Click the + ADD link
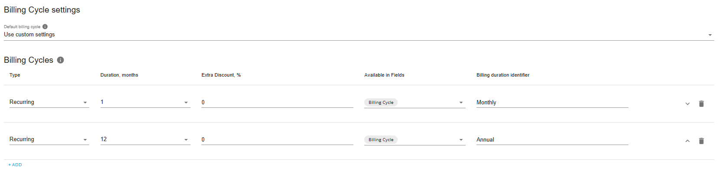 (x=15, y=165)
